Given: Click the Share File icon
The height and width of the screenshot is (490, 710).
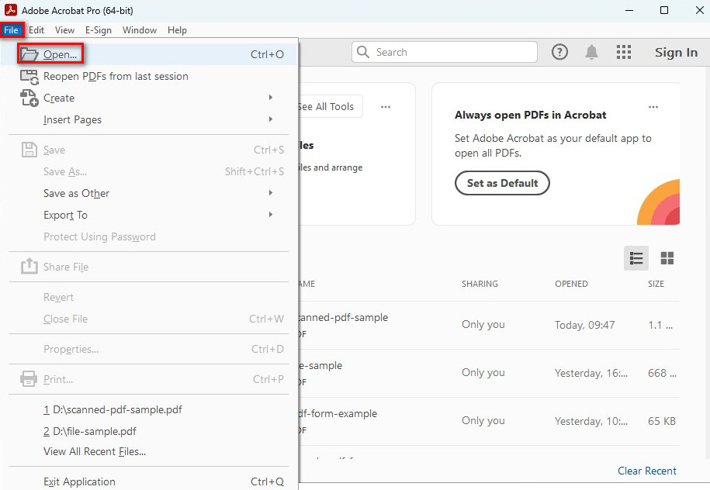Looking at the screenshot, I should click(x=29, y=266).
